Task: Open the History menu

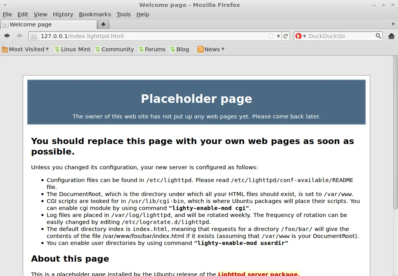Action: [x=63, y=14]
